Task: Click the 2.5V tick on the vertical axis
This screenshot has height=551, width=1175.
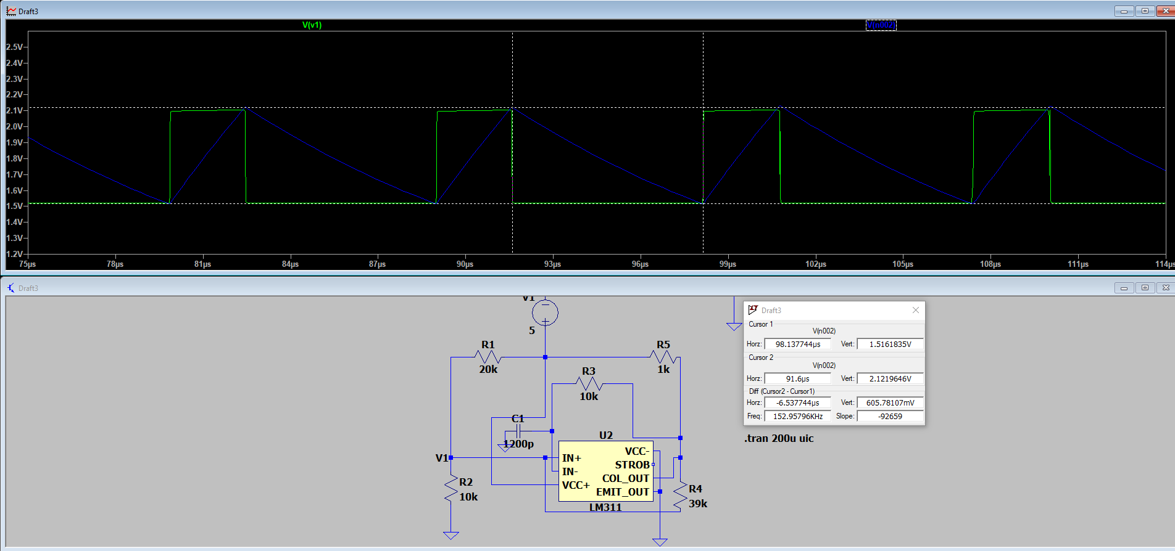Action: [x=15, y=47]
